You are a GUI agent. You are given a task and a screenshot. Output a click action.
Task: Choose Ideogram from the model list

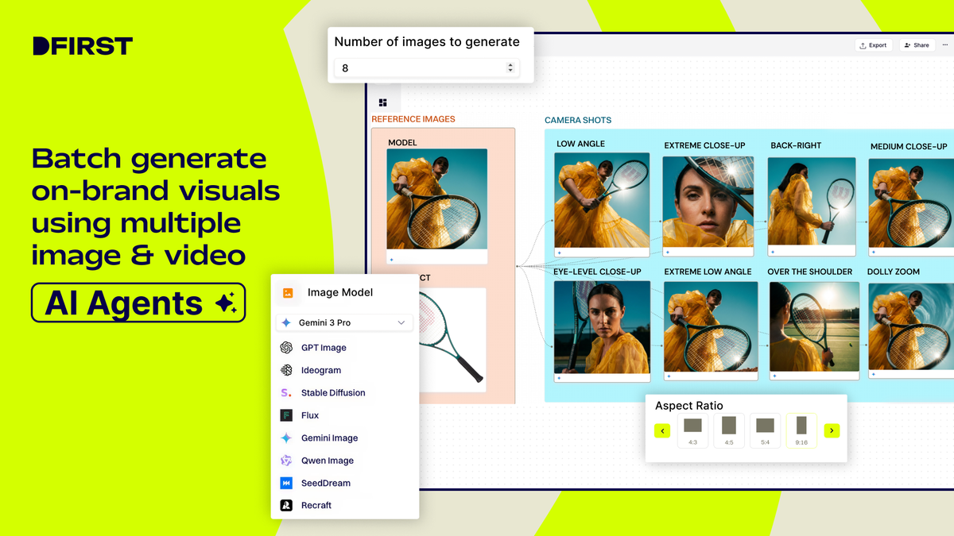coord(285,370)
